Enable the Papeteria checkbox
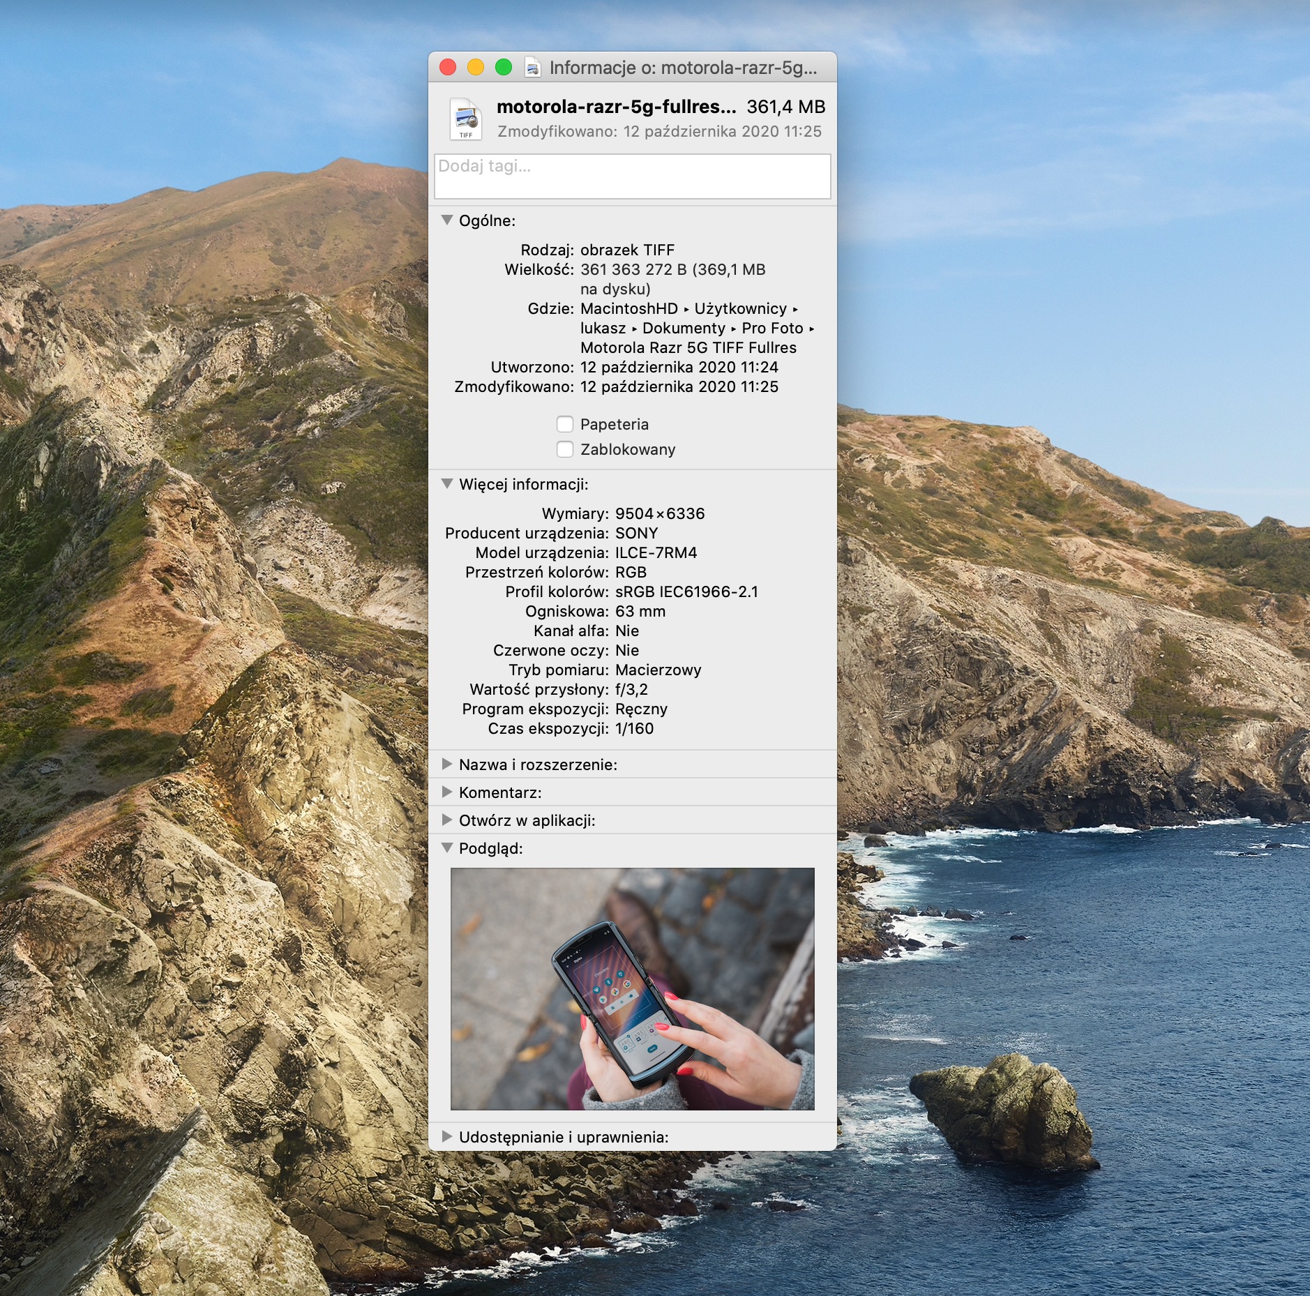Image resolution: width=1310 pixels, height=1296 pixels. [x=565, y=424]
